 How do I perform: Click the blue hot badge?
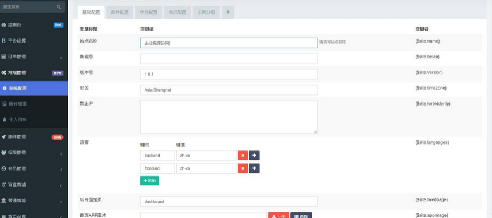point(58,25)
